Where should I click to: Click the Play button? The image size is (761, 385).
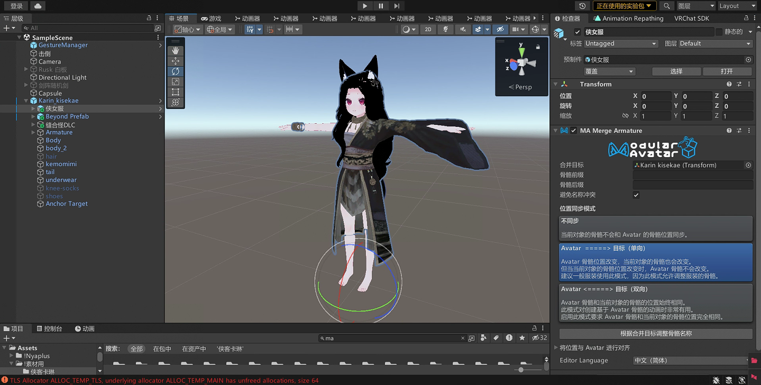pos(365,6)
